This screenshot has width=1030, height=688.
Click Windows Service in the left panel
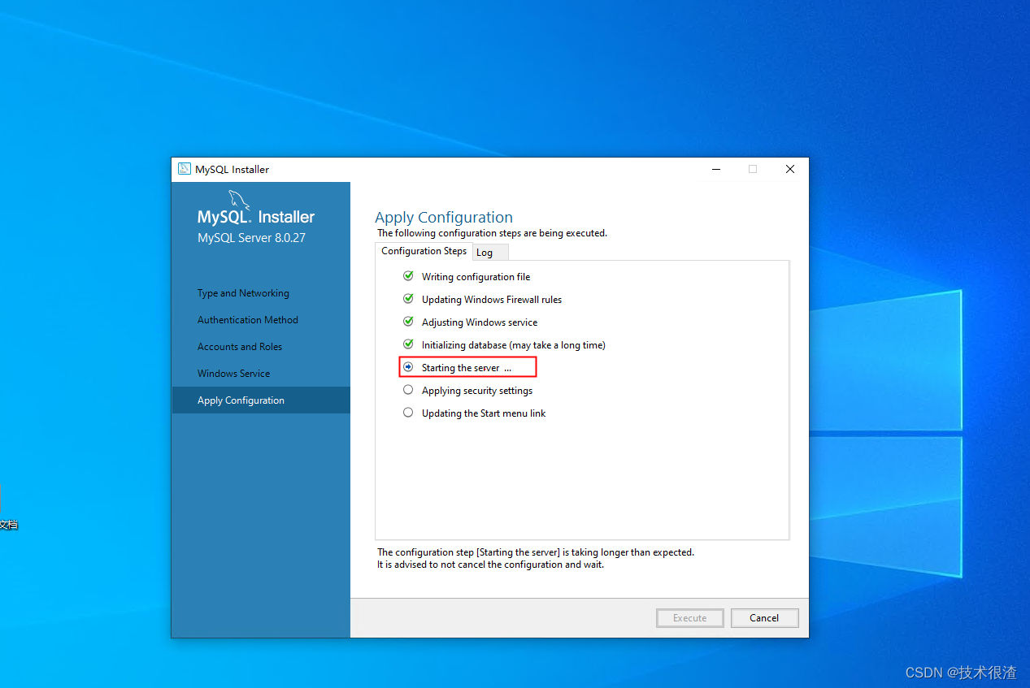(x=233, y=373)
